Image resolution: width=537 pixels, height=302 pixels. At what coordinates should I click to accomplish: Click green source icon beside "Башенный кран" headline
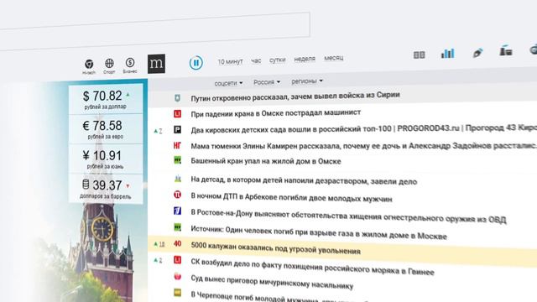pyautogui.click(x=177, y=160)
